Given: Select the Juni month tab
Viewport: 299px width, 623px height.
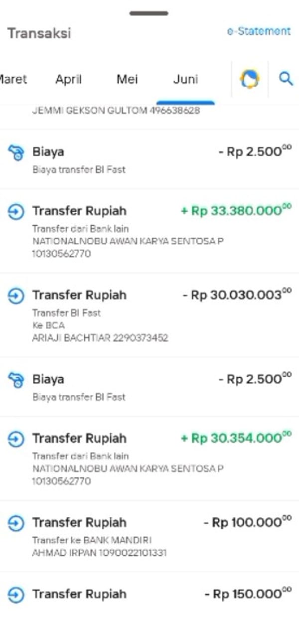Looking at the screenshot, I should (x=185, y=79).
